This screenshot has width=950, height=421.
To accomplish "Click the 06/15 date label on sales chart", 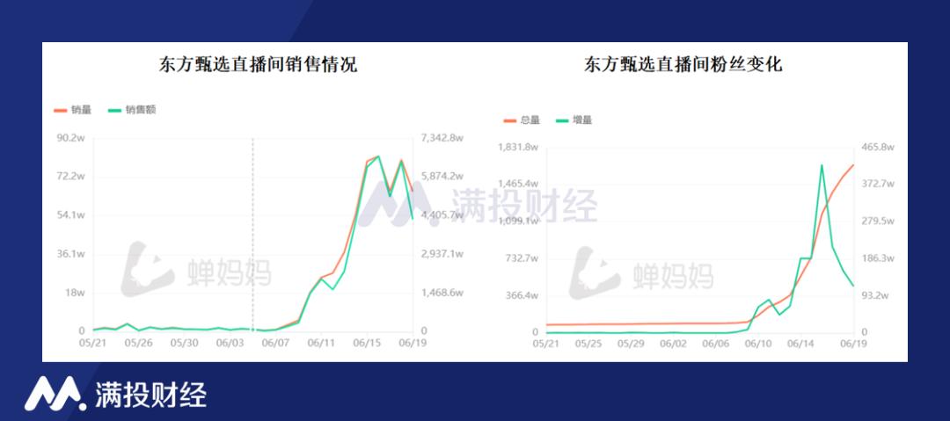I will pyautogui.click(x=367, y=343).
